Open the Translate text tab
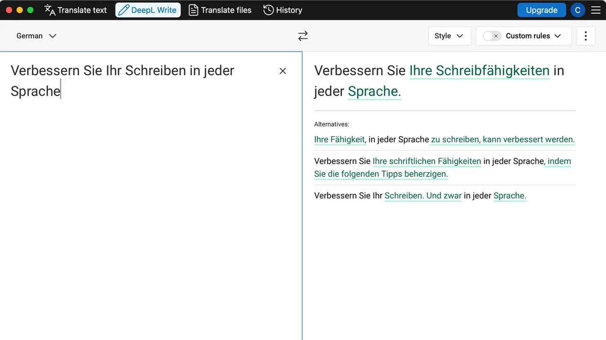The image size is (606, 340). click(75, 10)
